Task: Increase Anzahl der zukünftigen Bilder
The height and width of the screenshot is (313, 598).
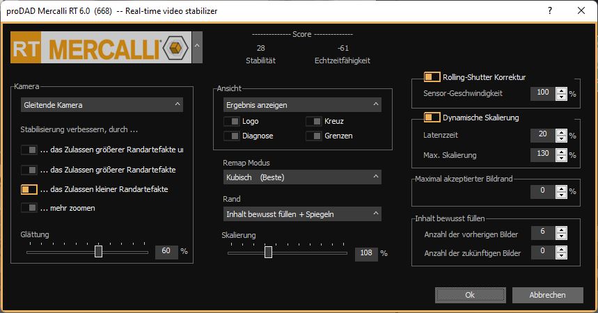Action: point(561,249)
